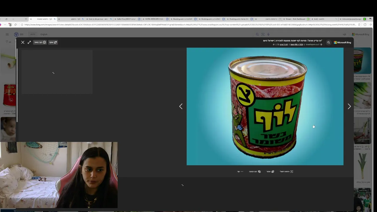The width and height of the screenshot is (377, 212).
Task: Open the red can thumbnail on left edge
Action: (x=9, y=95)
